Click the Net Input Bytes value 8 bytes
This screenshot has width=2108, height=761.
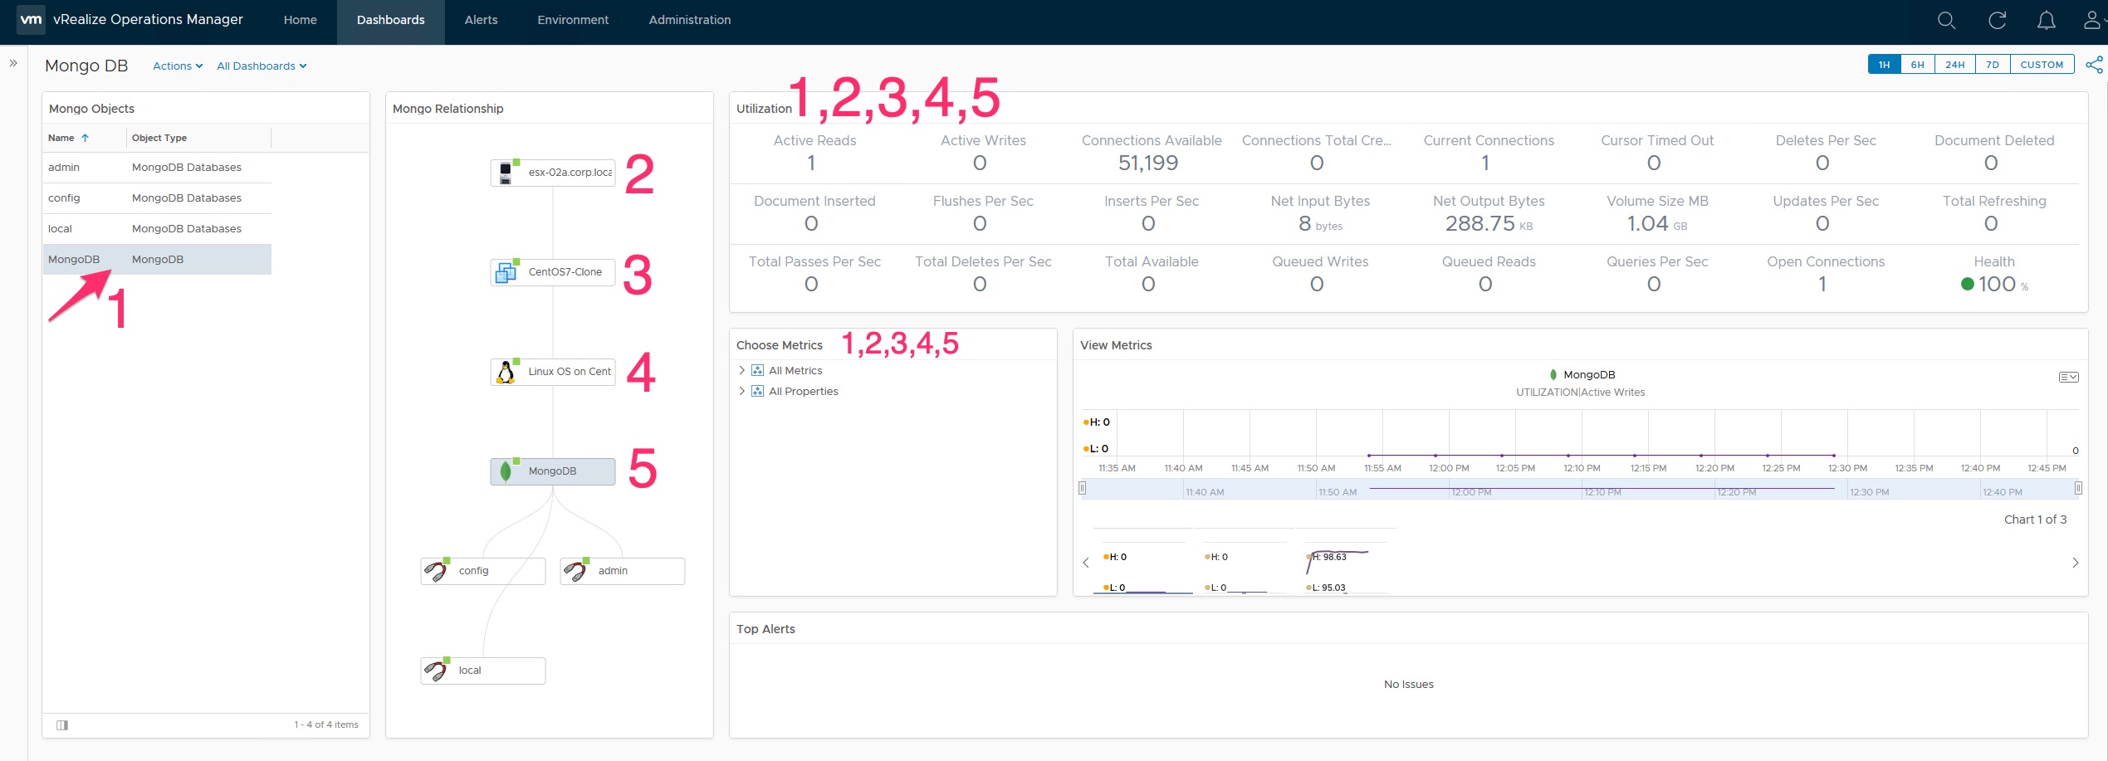tap(1320, 224)
